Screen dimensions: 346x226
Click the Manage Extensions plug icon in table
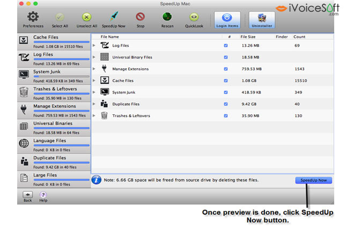click(105, 69)
